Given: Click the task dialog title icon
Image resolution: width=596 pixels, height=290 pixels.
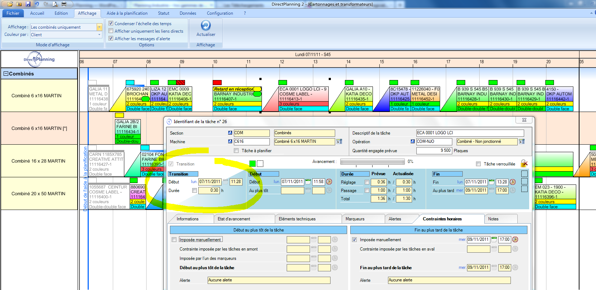Looking at the screenshot, I should coord(169,122).
